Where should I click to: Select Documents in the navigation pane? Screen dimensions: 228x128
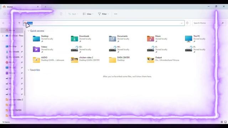coord(12,57)
